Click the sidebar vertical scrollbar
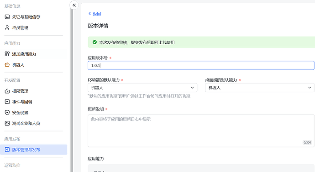This screenshot has height=172, width=315. click(72, 89)
